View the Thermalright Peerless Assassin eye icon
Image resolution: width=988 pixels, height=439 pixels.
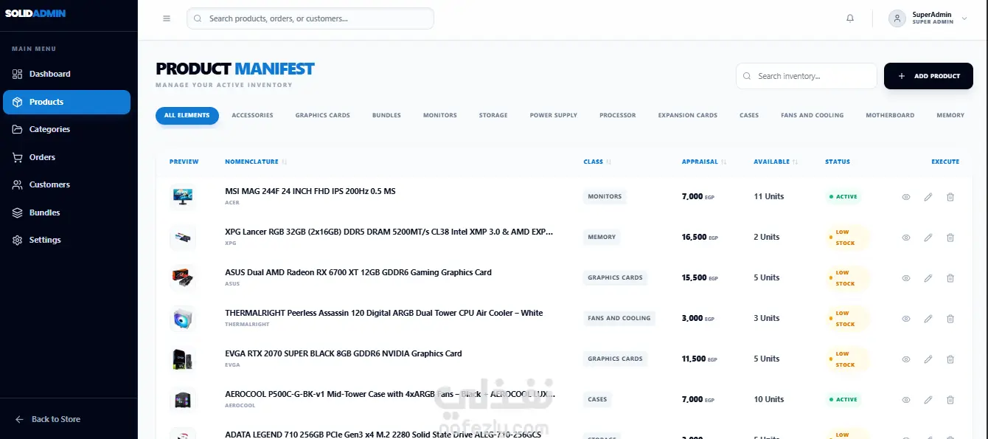click(x=906, y=319)
